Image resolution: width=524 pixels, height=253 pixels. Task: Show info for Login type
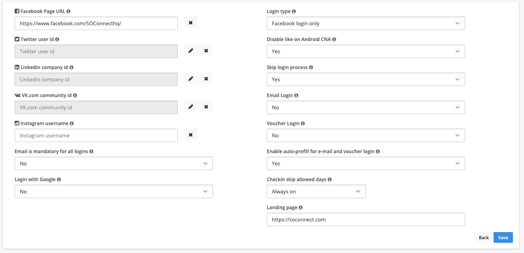pos(294,11)
